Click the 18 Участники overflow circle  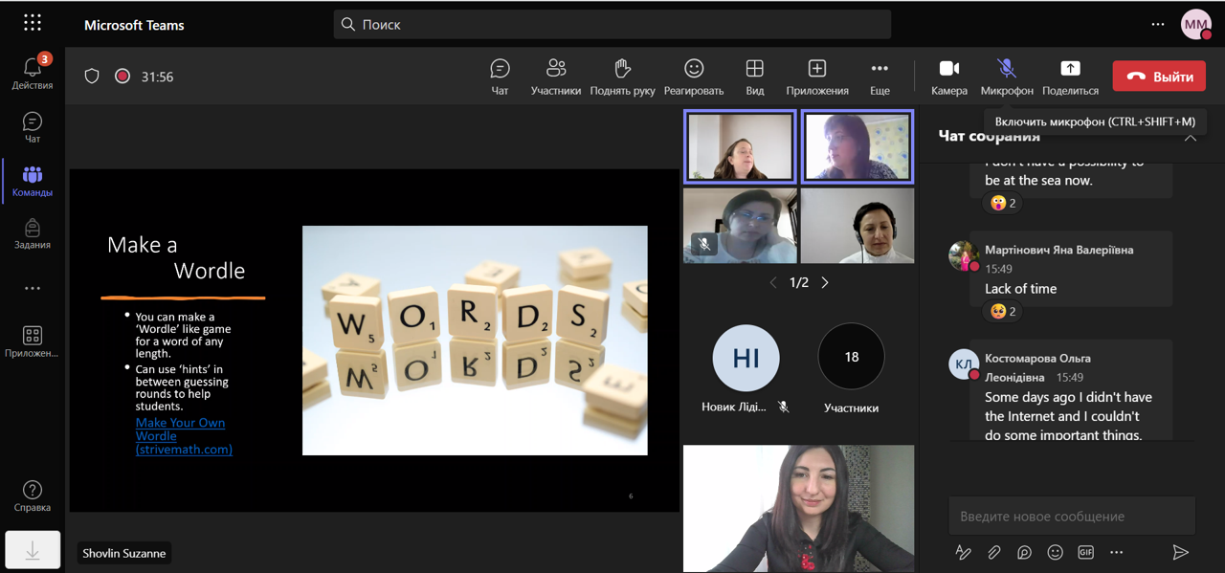point(852,357)
